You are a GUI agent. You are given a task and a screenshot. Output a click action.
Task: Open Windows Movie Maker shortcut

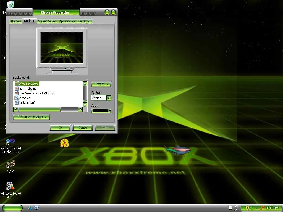coord(11,190)
